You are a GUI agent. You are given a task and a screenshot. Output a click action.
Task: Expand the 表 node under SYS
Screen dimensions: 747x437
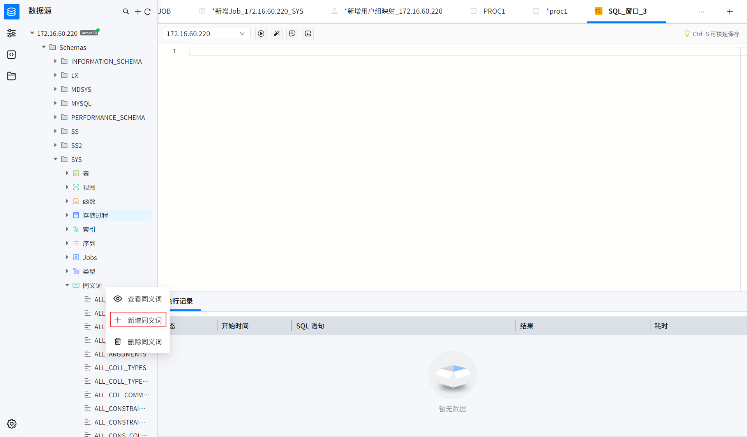pyautogui.click(x=67, y=173)
